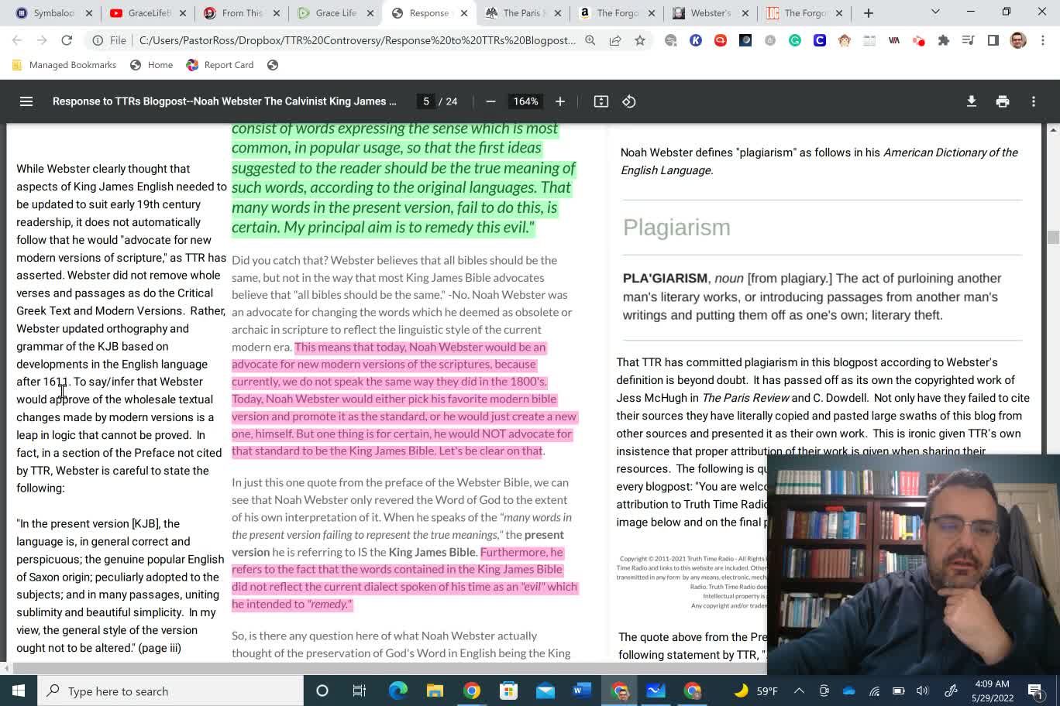Open the Windows Start menu
This screenshot has height=706, width=1060.
click(19, 691)
